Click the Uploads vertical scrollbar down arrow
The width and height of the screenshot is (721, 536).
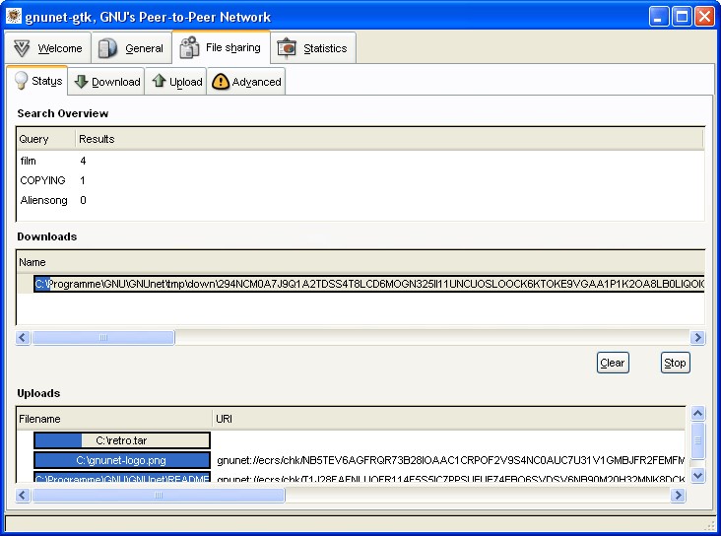[x=697, y=475]
